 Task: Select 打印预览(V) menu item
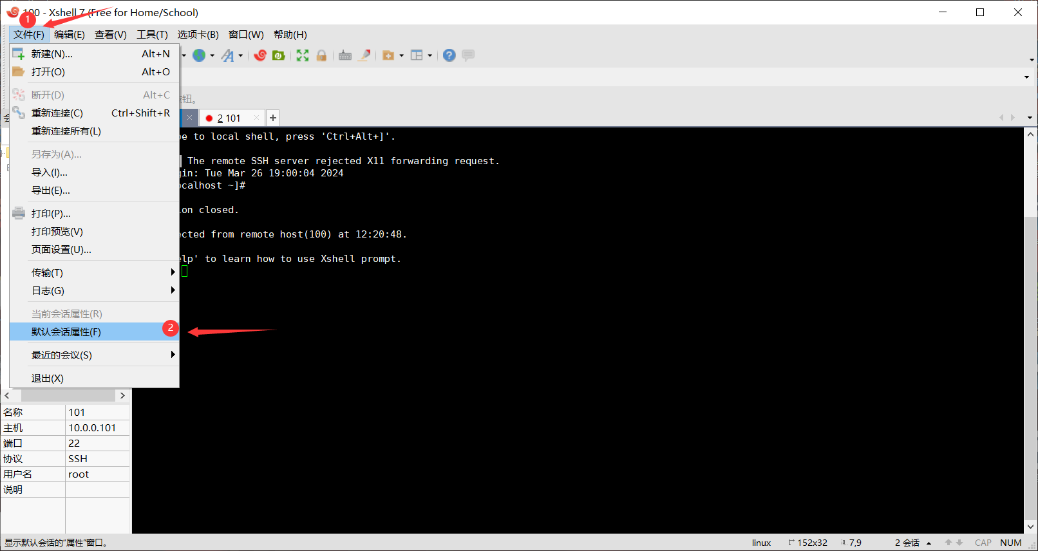[94, 231]
